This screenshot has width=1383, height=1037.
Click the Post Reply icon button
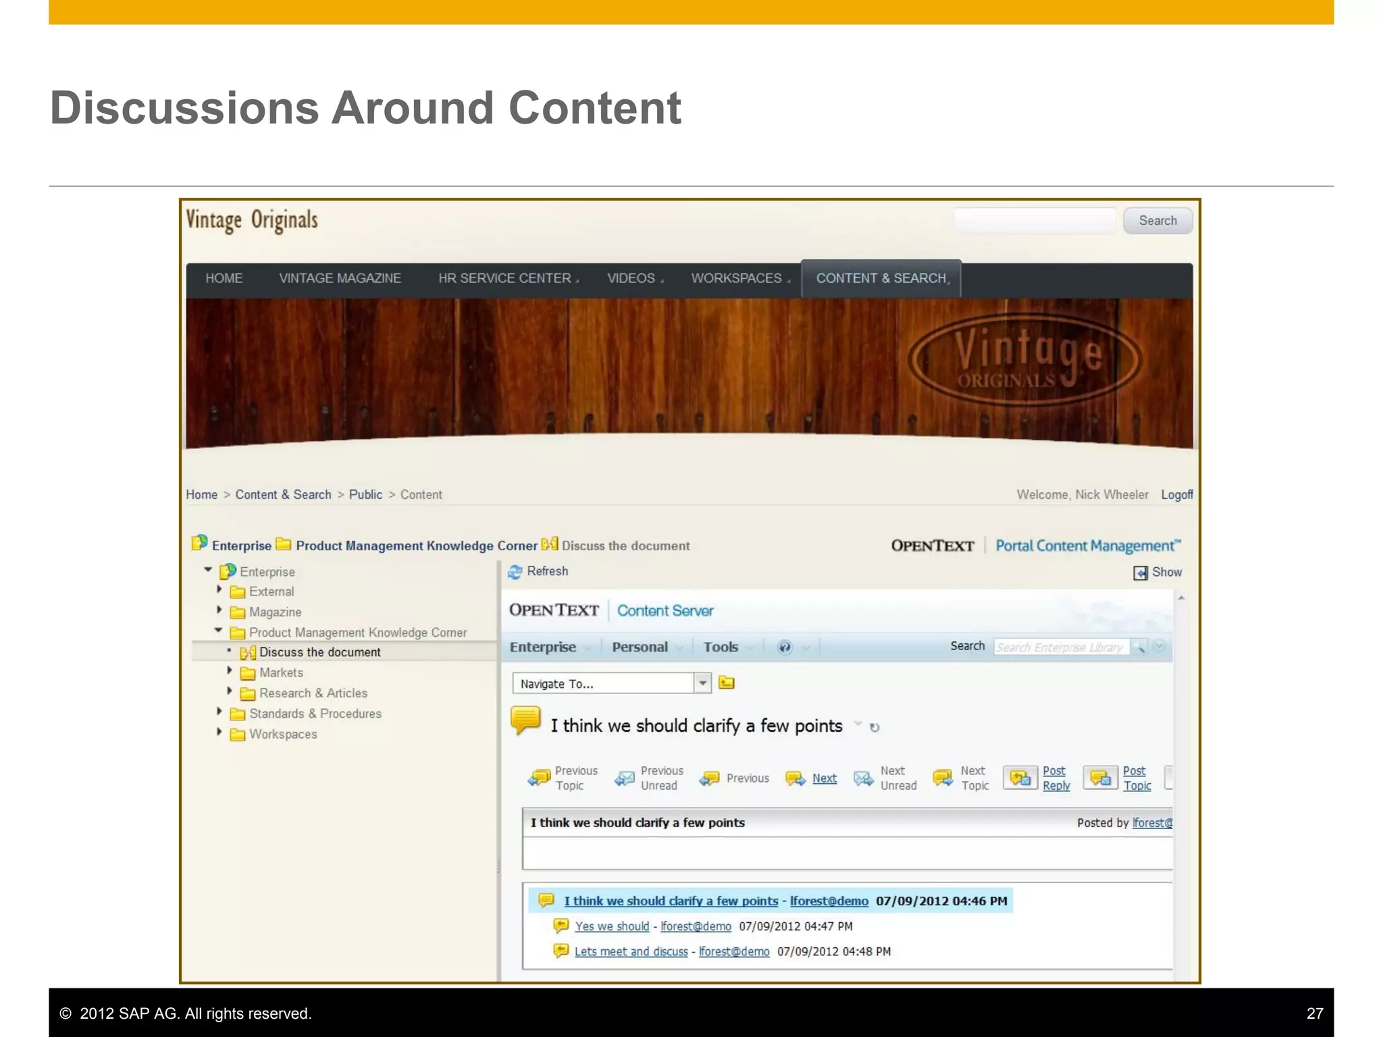click(x=1020, y=778)
